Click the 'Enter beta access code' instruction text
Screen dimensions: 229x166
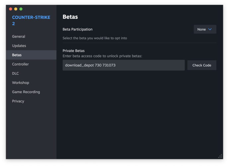tap(102, 56)
